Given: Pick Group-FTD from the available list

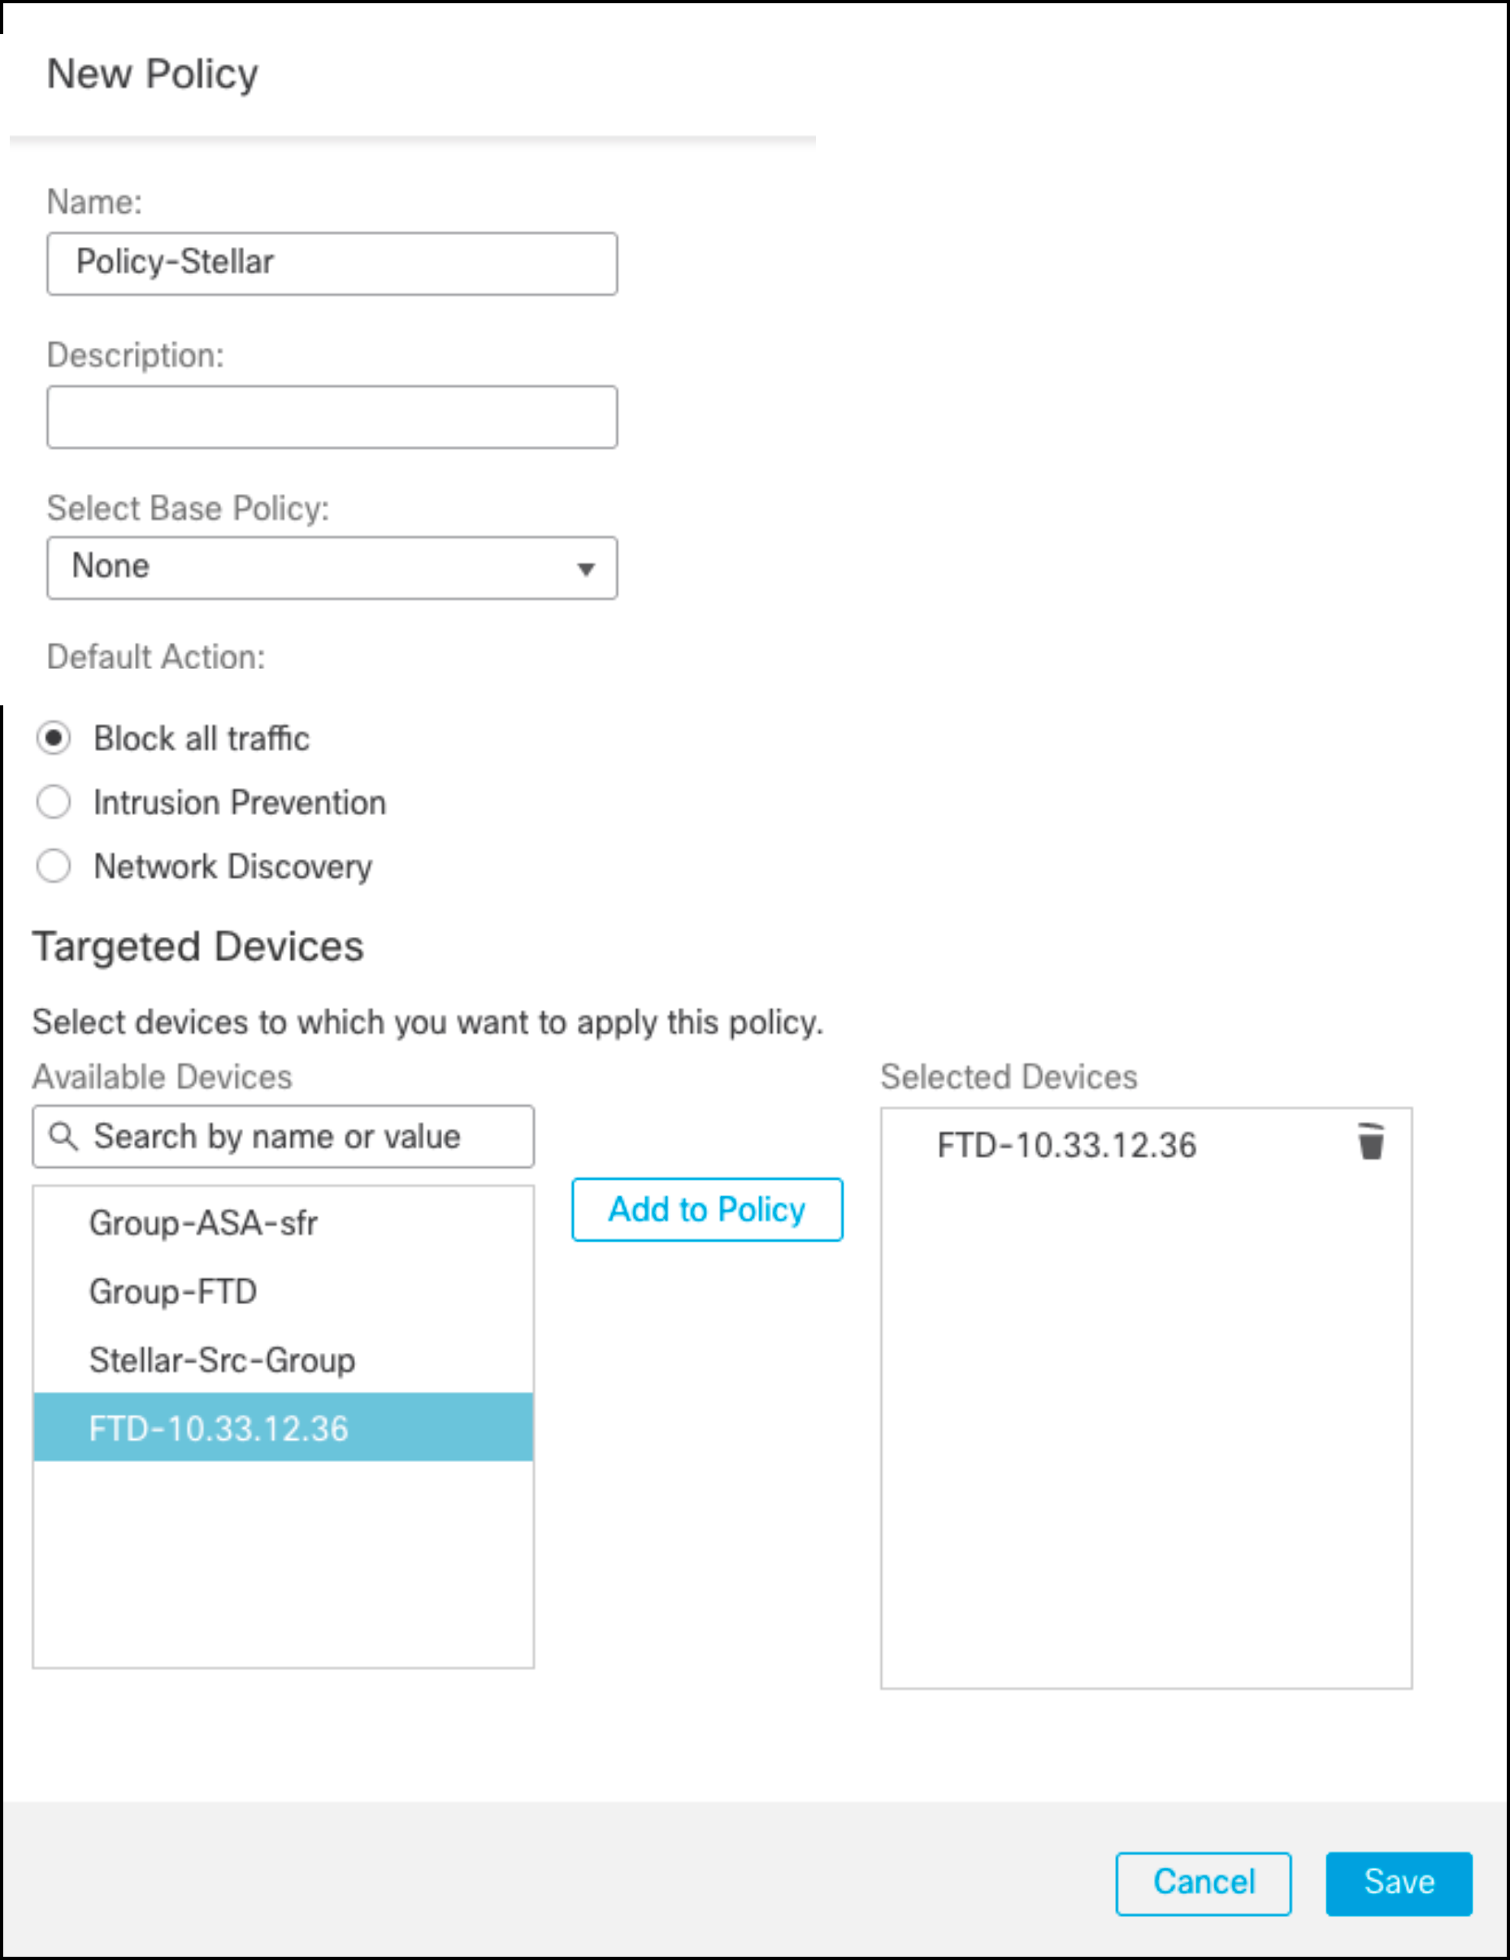Looking at the screenshot, I should tap(173, 1291).
